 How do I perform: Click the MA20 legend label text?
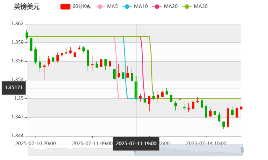coord(171,7)
